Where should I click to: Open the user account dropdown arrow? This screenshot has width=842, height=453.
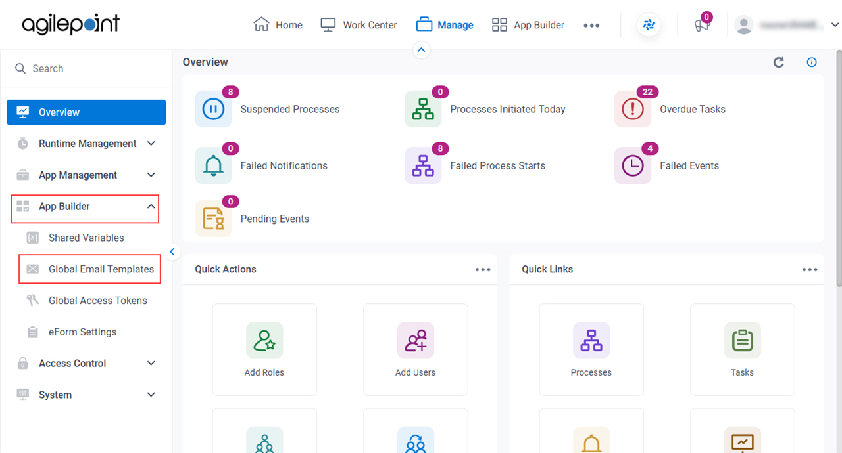click(x=835, y=25)
